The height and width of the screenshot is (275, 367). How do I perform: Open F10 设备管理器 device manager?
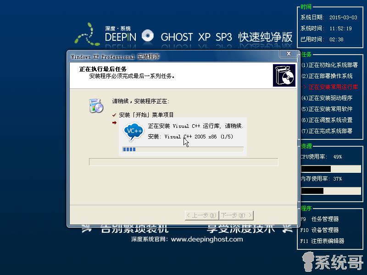(319, 230)
